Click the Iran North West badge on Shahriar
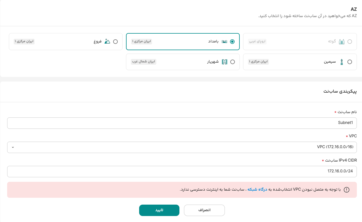The width and height of the screenshot is (362, 222). pyautogui.click(x=144, y=62)
